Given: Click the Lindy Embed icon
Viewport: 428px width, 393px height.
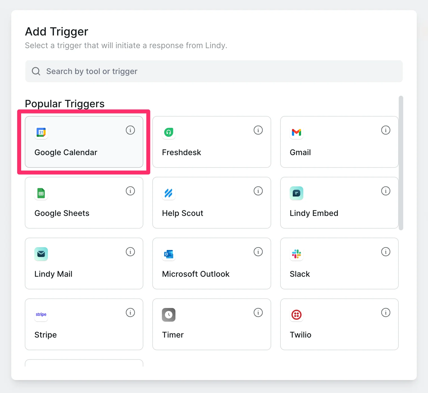Looking at the screenshot, I should click(x=297, y=193).
